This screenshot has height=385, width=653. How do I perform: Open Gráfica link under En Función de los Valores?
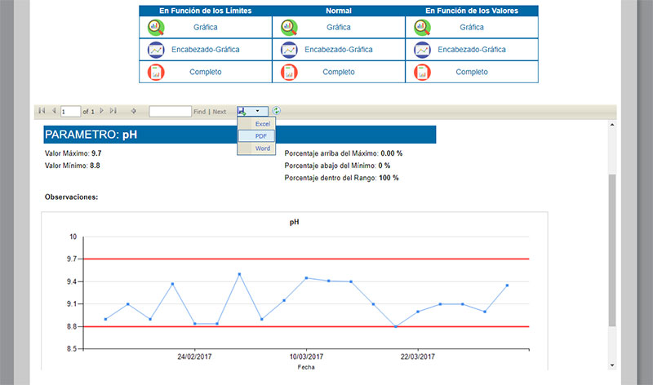click(472, 28)
